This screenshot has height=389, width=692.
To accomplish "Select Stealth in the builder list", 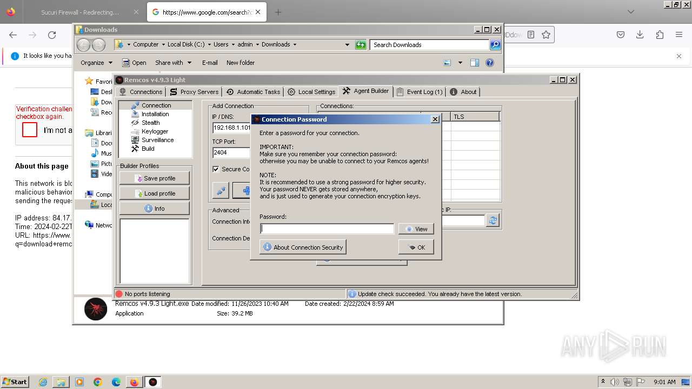I will pos(150,123).
